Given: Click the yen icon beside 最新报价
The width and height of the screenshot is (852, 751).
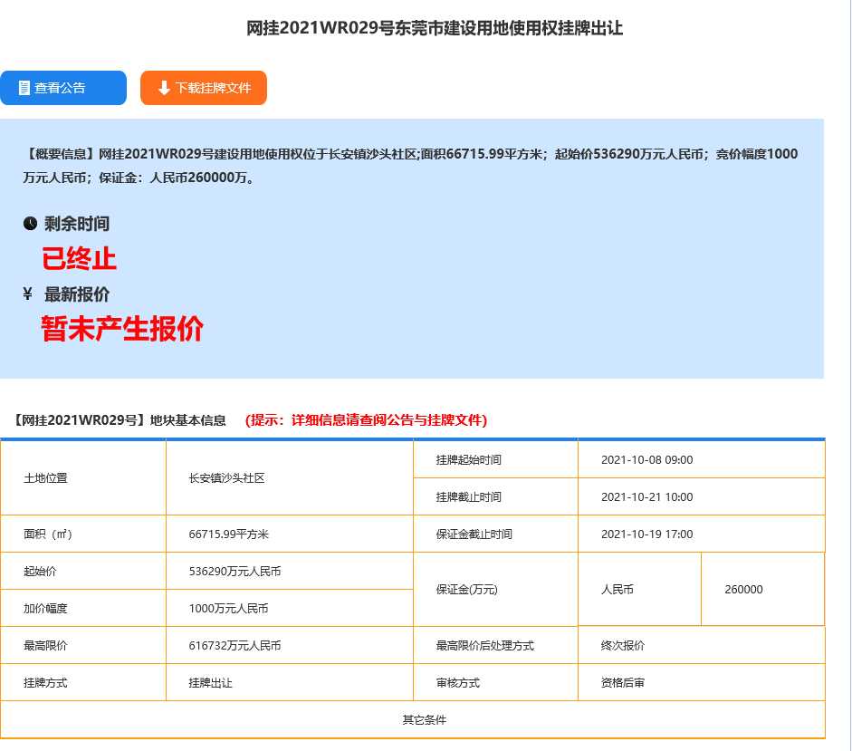Looking at the screenshot, I should (28, 294).
